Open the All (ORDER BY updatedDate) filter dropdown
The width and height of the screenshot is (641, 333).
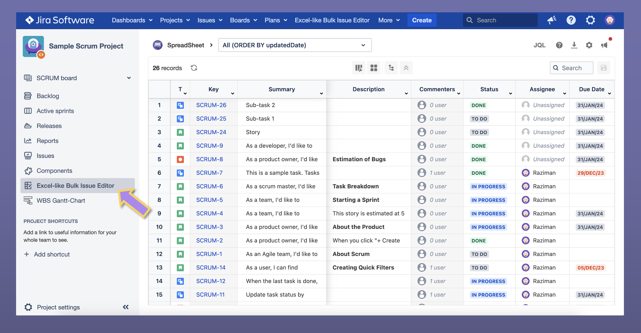tap(295, 45)
